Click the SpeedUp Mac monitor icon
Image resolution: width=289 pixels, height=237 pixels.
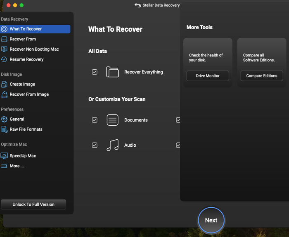click(x=4, y=156)
